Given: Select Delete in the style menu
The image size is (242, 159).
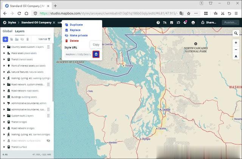Looking at the screenshot, I should (74, 41).
